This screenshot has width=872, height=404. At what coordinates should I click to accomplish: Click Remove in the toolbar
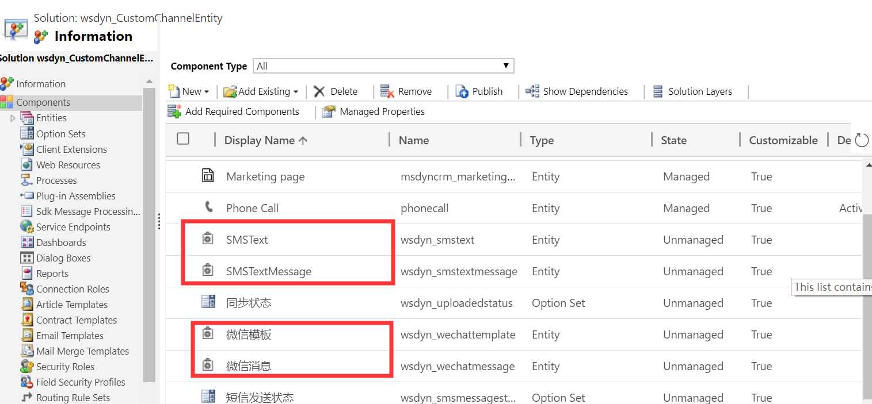point(406,91)
